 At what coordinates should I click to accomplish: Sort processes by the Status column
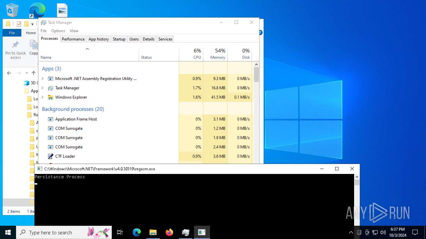pyautogui.click(x=159, y=54)
